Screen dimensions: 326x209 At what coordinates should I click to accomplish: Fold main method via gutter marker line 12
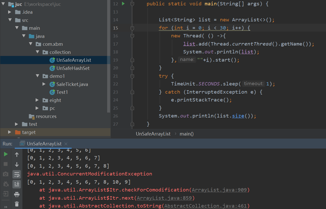click(132, 4)
